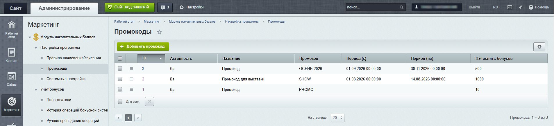Go to next page arrow
The width and height of the screenshot is (554, 126).
(x=138, y=118)
